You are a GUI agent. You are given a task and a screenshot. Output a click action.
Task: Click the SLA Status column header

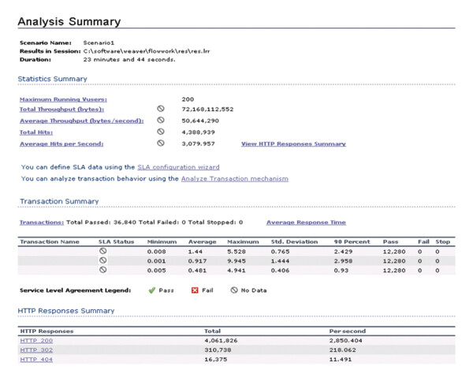116,241
